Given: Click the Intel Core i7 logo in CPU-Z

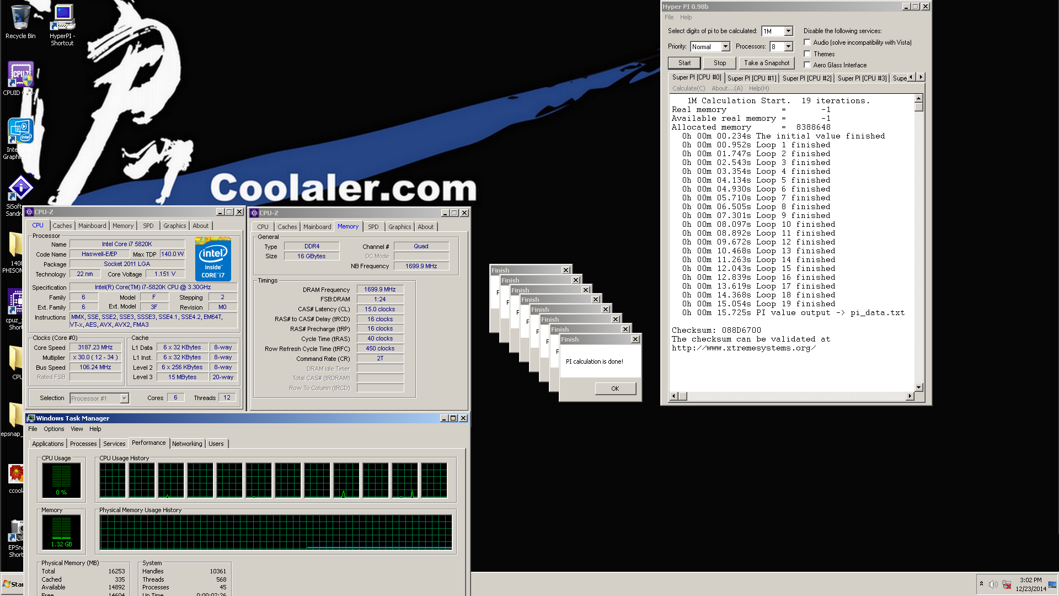Looking at the screenshot, I should click(213, 259).
